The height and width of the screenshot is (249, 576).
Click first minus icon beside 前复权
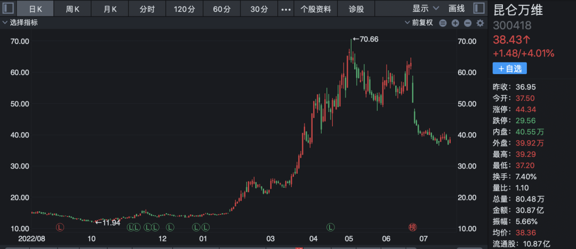pos(443,23)
